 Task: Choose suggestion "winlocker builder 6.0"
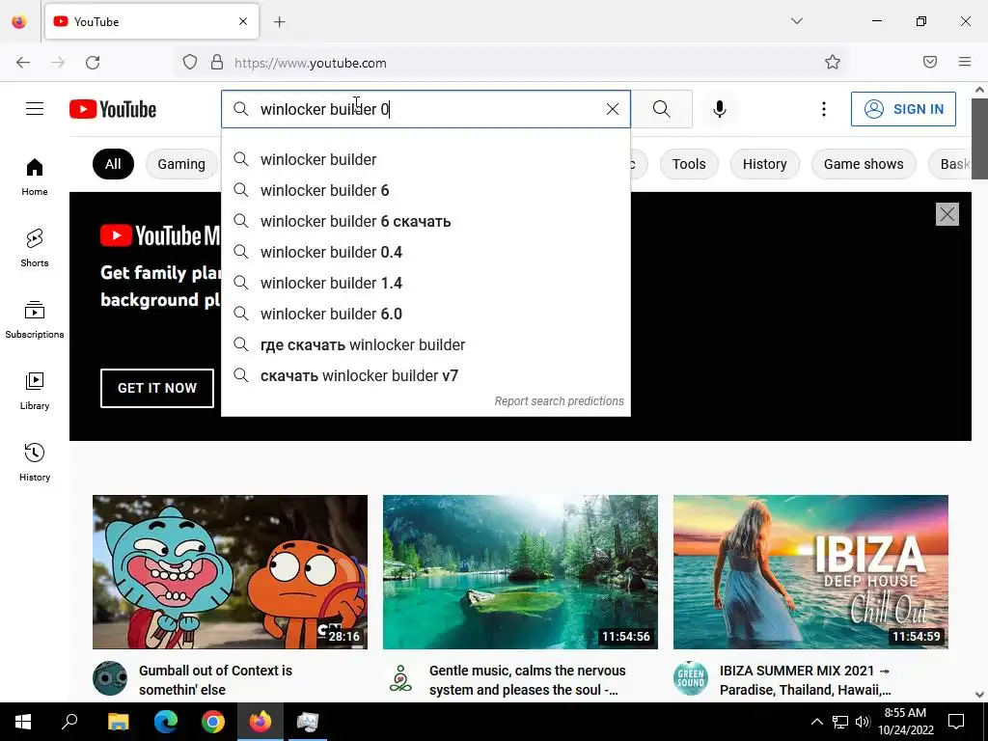click(425, 314)
